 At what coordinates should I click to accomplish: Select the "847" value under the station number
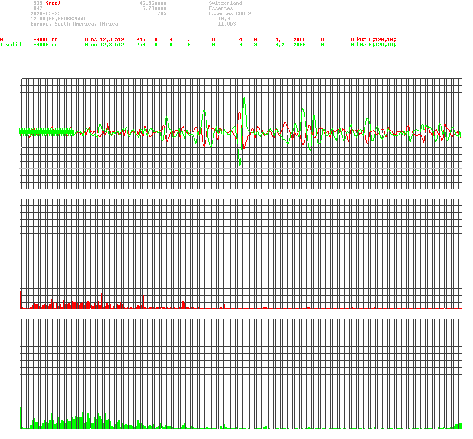[x=38, y=9]
